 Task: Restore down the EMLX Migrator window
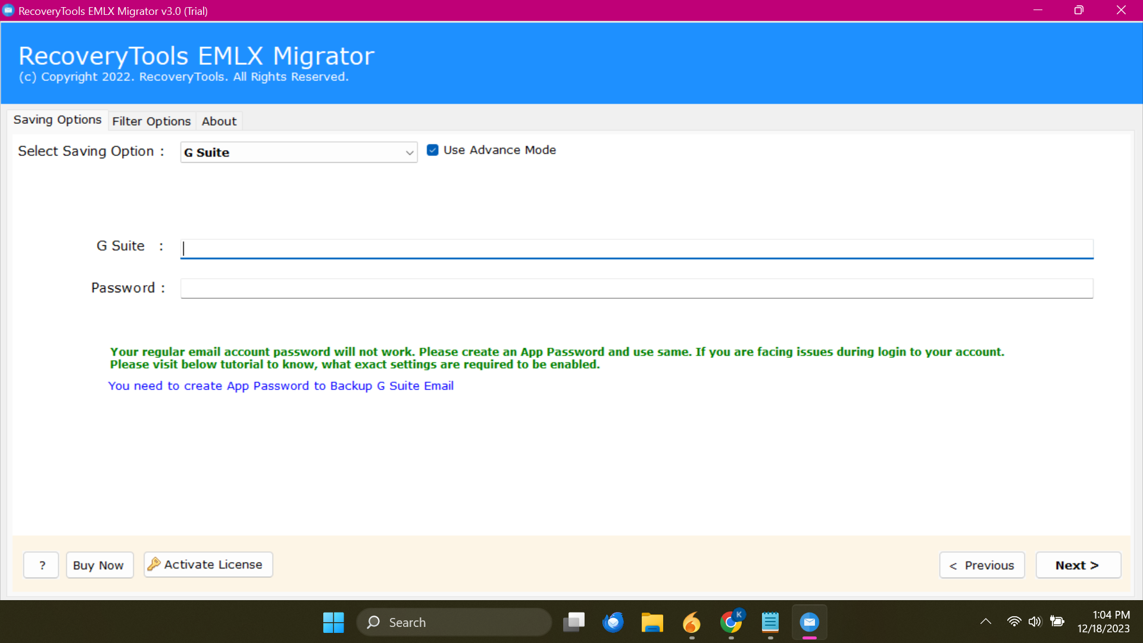coord(1079,10)
